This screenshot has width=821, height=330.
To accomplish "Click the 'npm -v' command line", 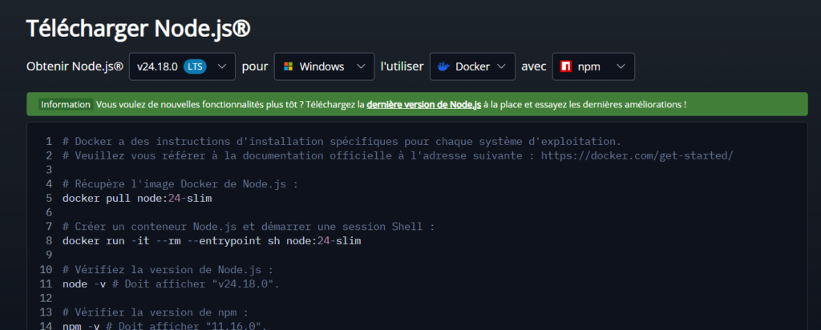I will pyautogui.click(x=165, y=326).
